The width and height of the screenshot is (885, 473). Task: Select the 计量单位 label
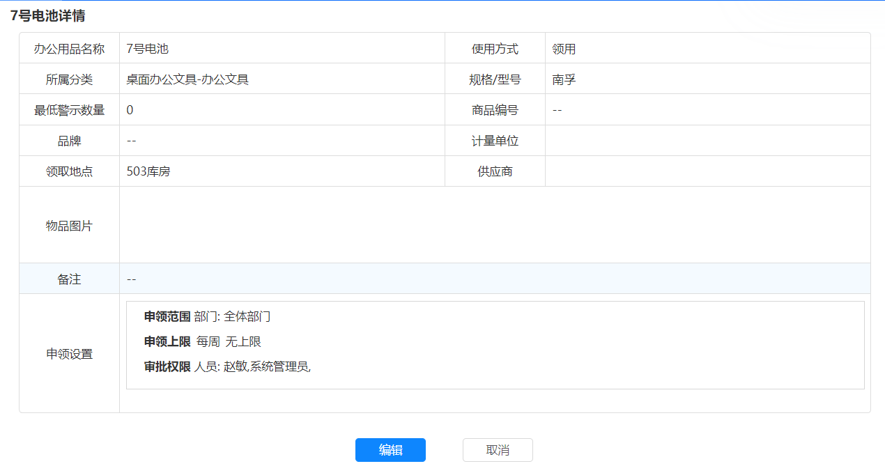pyautogui.click(x=495, y=141)
